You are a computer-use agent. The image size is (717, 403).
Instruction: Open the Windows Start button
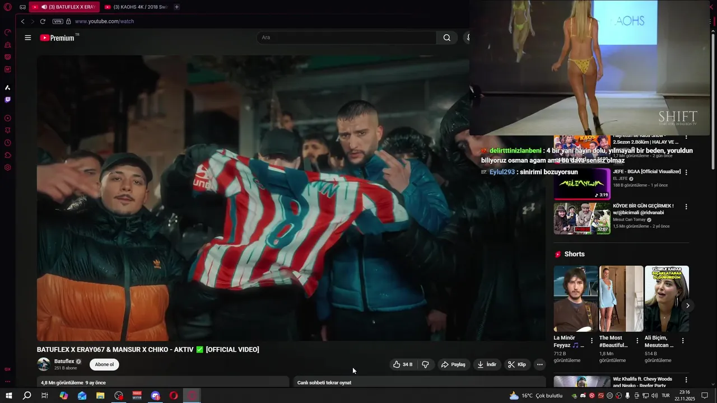[9, 396]
